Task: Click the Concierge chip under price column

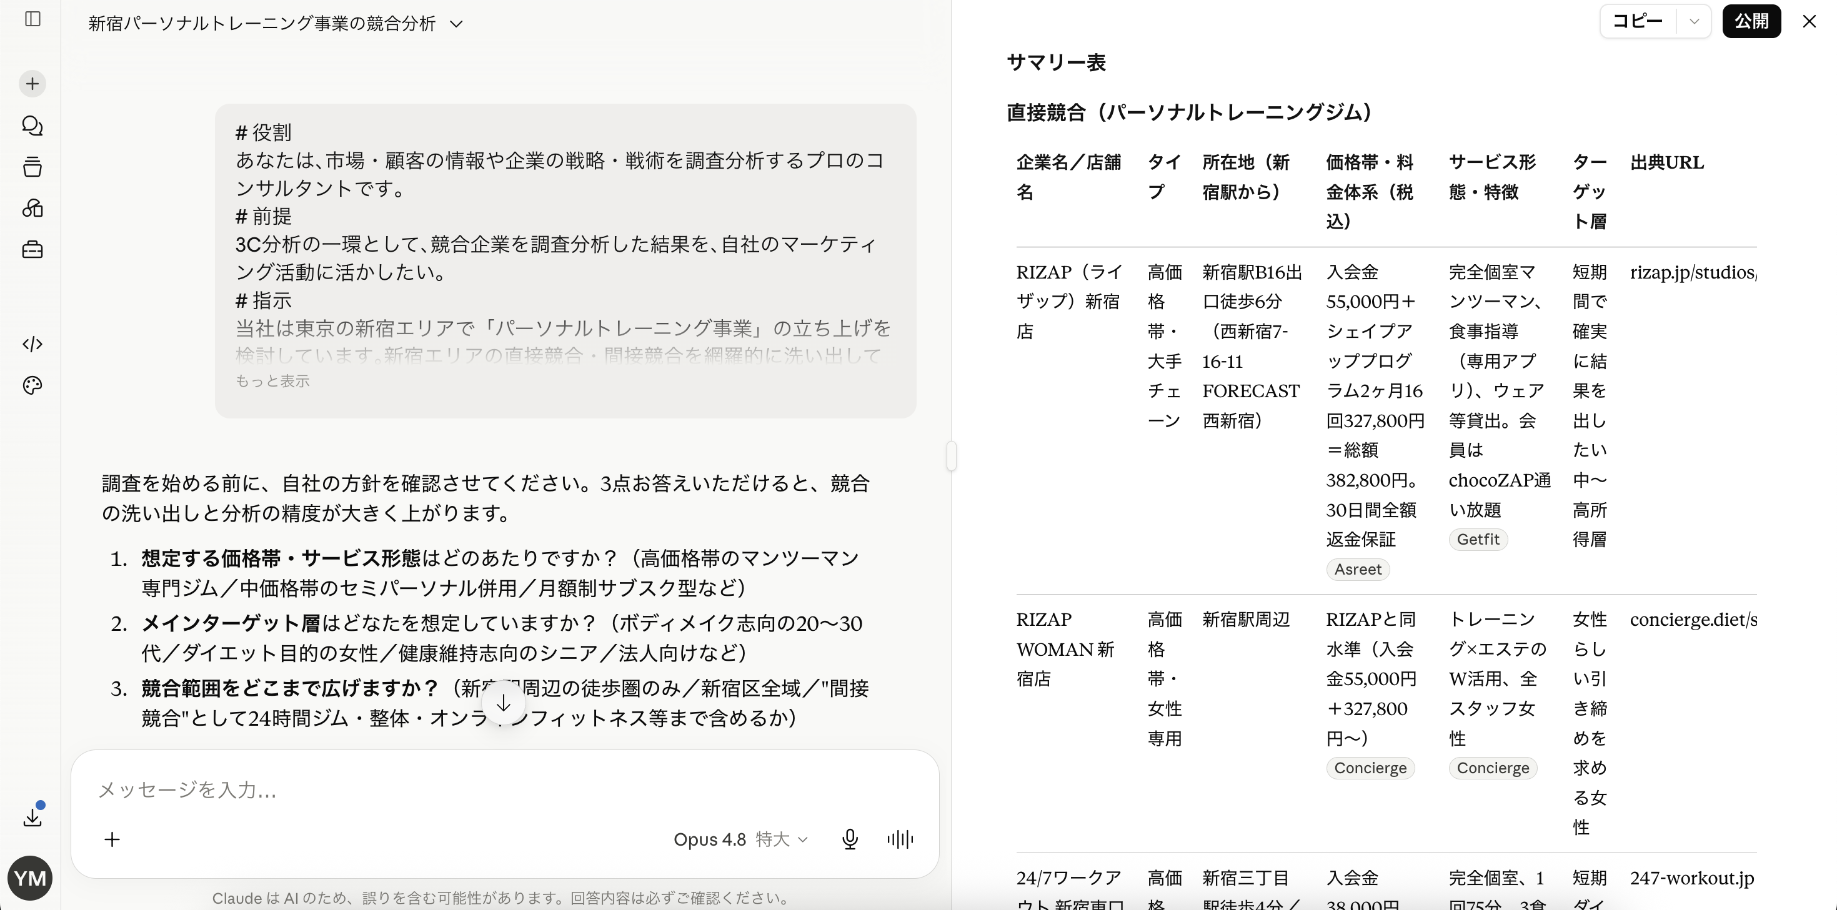Action: 1370,768
